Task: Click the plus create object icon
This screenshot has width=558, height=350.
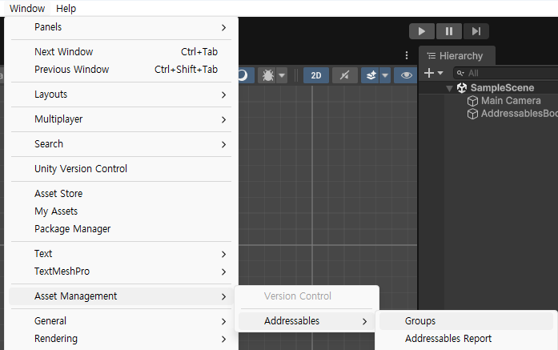Action: (x=429, y=73)
